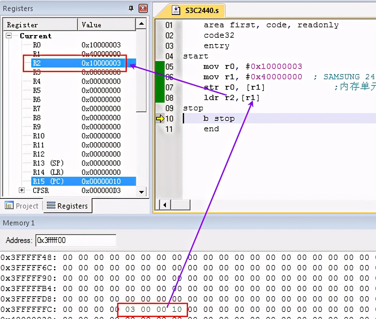Close the Registers panel

pos(143,8)
